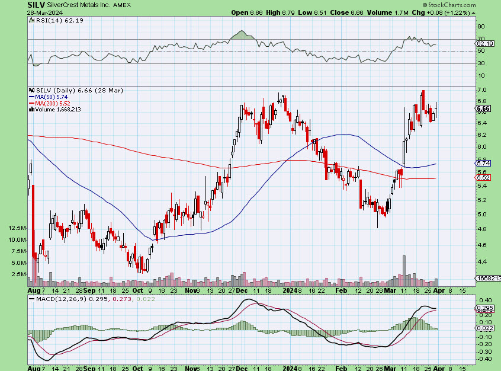Click the RSI legend line icon
The width and height of the screenshot is (501, 371).
[x=31, y=20]
